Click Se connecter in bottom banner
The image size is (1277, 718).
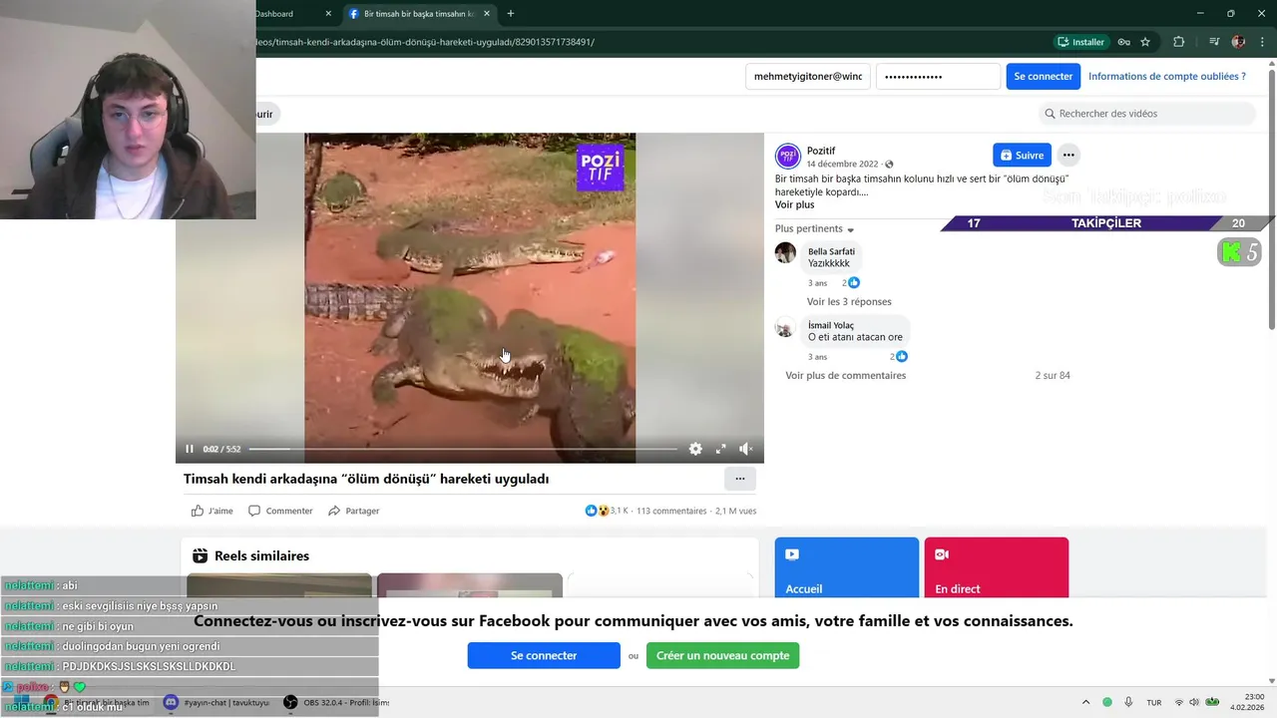pyautogui.click(x=544, y=655)
